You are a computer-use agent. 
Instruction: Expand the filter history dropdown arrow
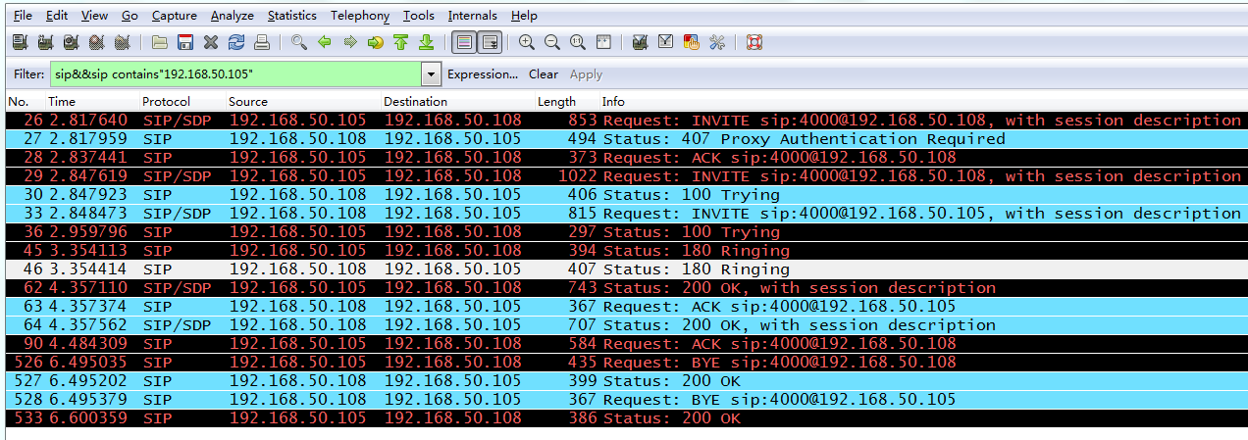(431, 74)
